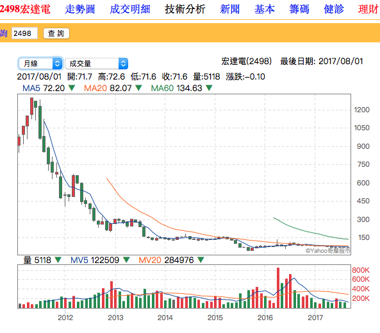Click the 漲跌:-0.10 change value
This screenshot has width=380, height=333.
[x=245, y=77]
